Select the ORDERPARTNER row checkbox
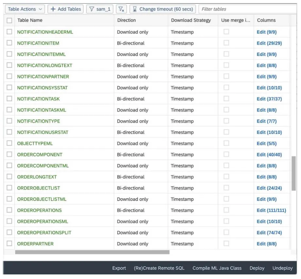Screen dimensions: 301x279 click(9, 243)
